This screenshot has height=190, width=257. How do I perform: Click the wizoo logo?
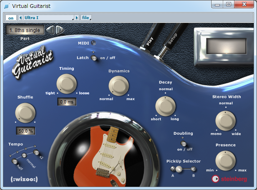24,179
